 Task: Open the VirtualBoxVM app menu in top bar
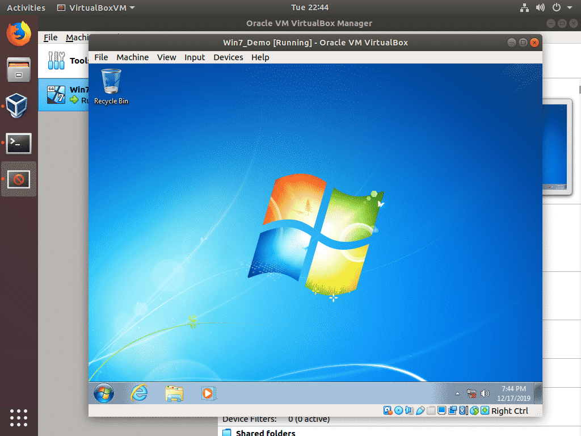click(96, 7)
